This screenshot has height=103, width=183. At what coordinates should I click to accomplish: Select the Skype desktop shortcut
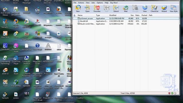(16, 71)
